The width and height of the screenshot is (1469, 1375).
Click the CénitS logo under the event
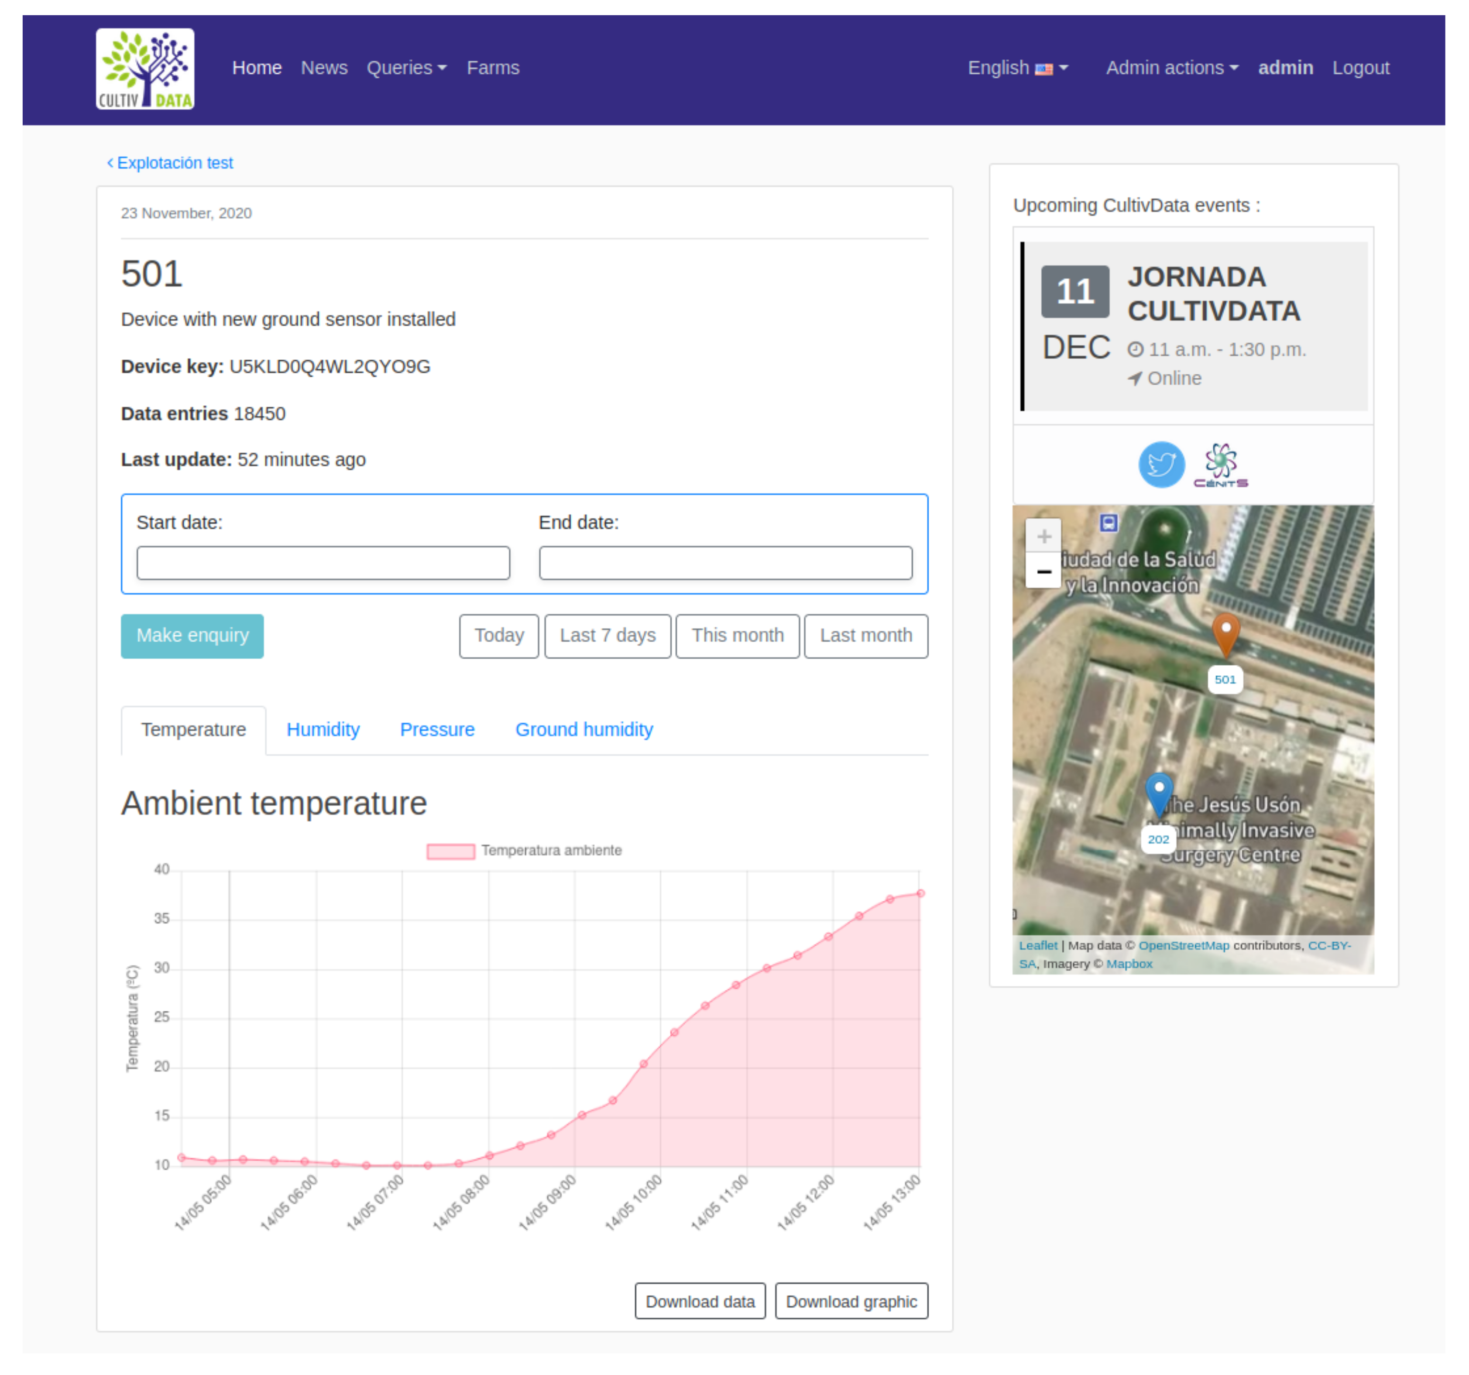pos(1223,465)
